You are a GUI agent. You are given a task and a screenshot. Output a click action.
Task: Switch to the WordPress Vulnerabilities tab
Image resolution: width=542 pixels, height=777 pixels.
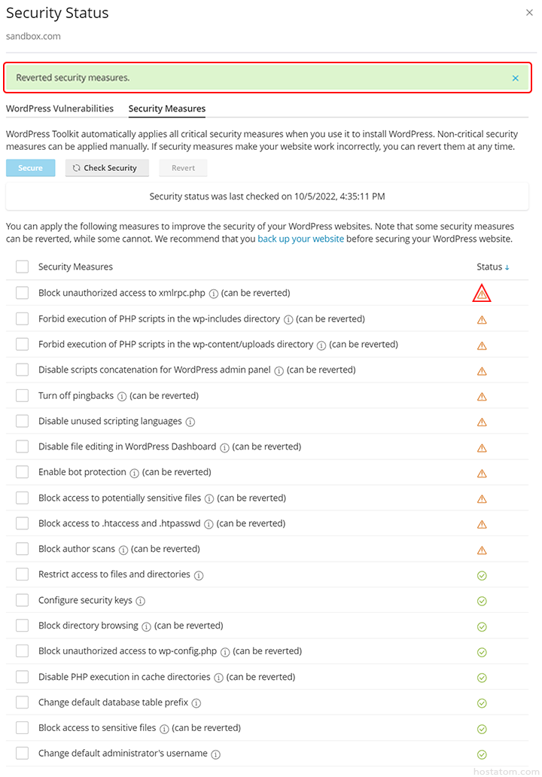59,108
